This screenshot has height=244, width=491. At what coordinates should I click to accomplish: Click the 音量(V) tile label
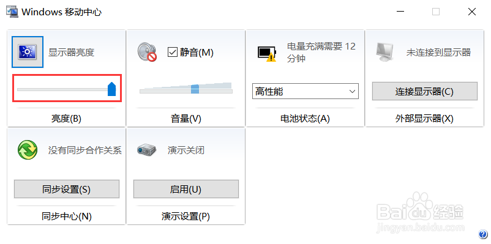click(x=186, y=119)
